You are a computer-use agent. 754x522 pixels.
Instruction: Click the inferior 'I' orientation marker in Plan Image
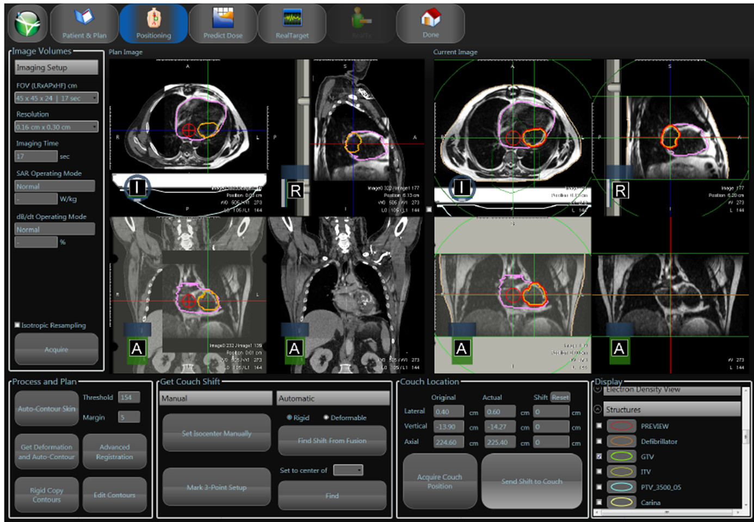tap(137, 188)
